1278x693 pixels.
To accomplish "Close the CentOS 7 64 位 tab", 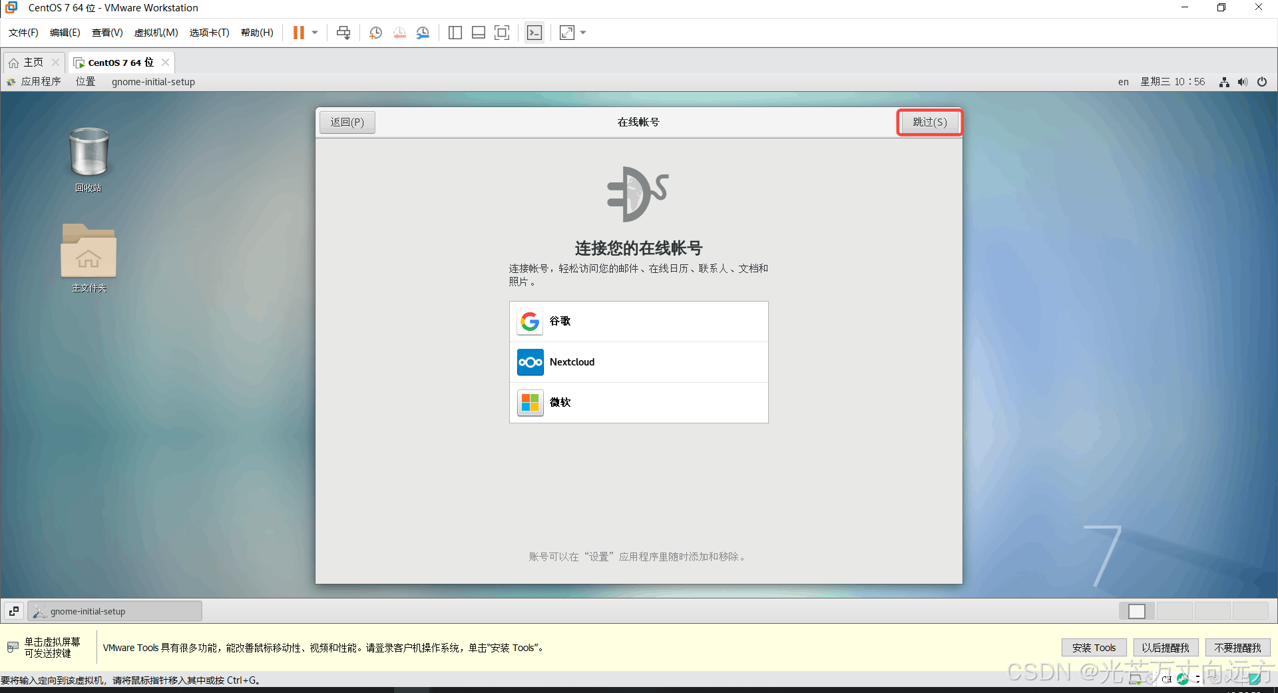I will 166,63.
